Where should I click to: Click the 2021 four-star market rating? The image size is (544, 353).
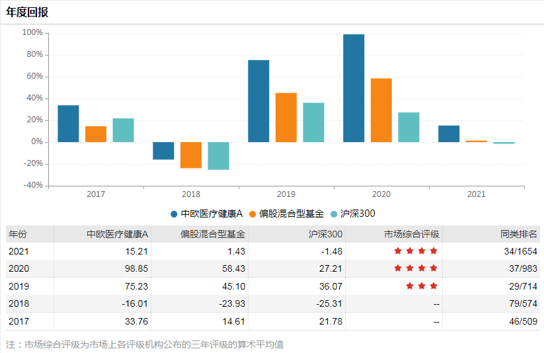[416, 251]
